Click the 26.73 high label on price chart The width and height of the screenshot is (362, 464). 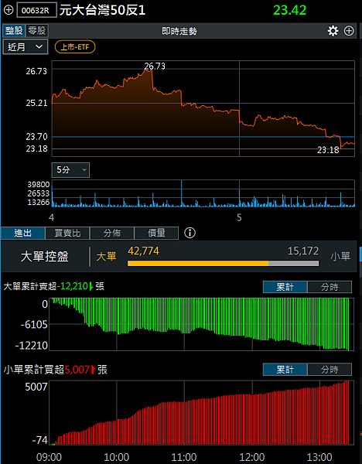click(155, 66)
